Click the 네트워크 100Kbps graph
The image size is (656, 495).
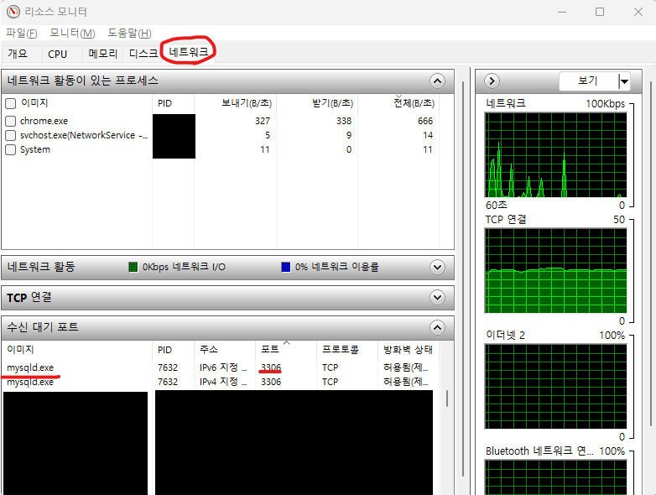pos(555,155)
